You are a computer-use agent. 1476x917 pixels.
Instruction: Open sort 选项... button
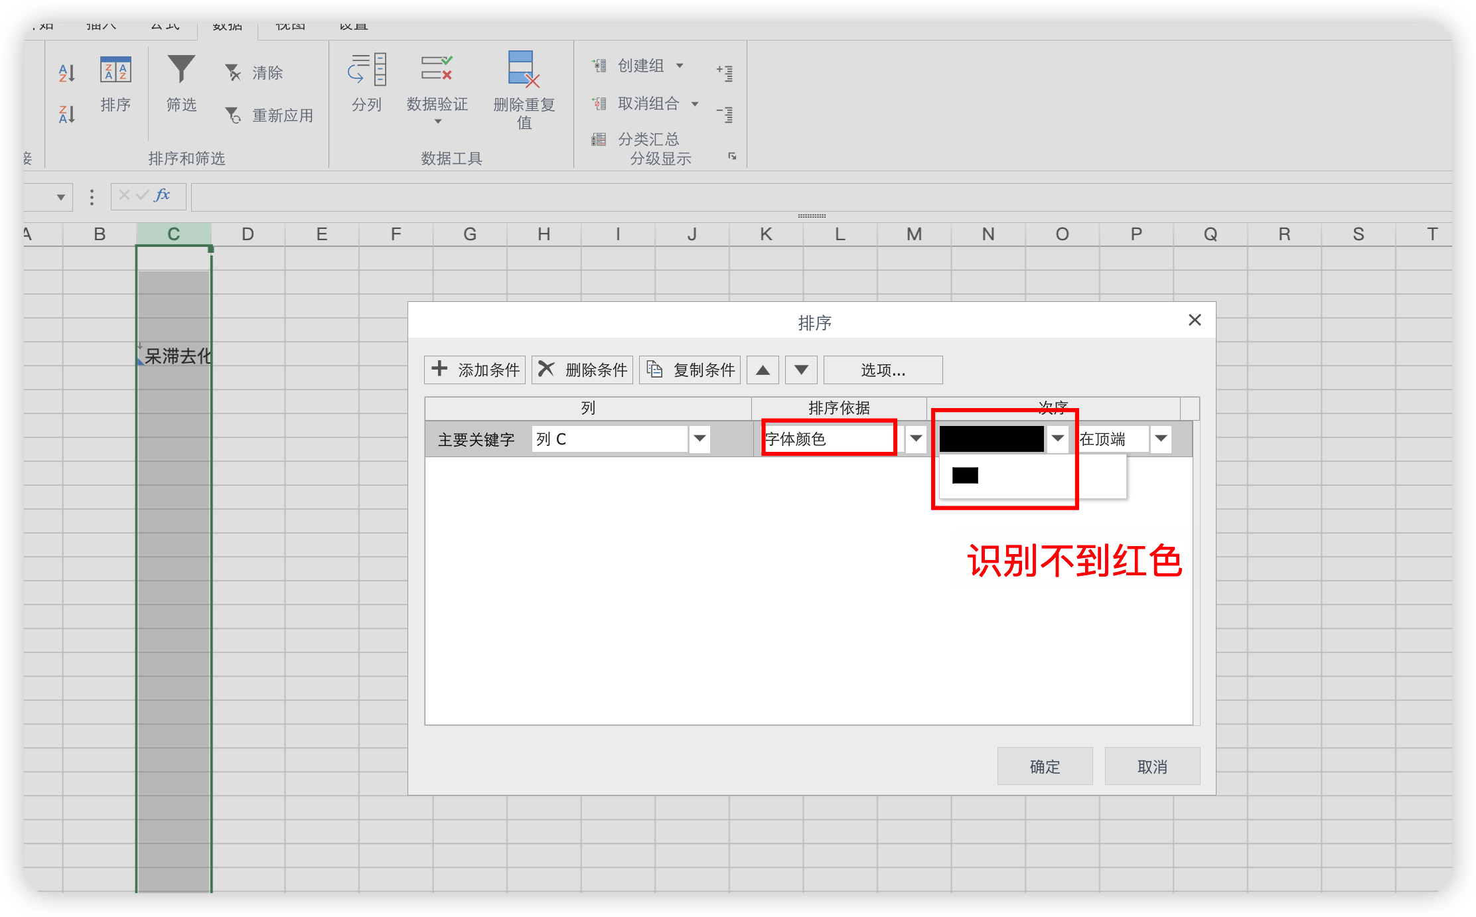coord(883,370)
